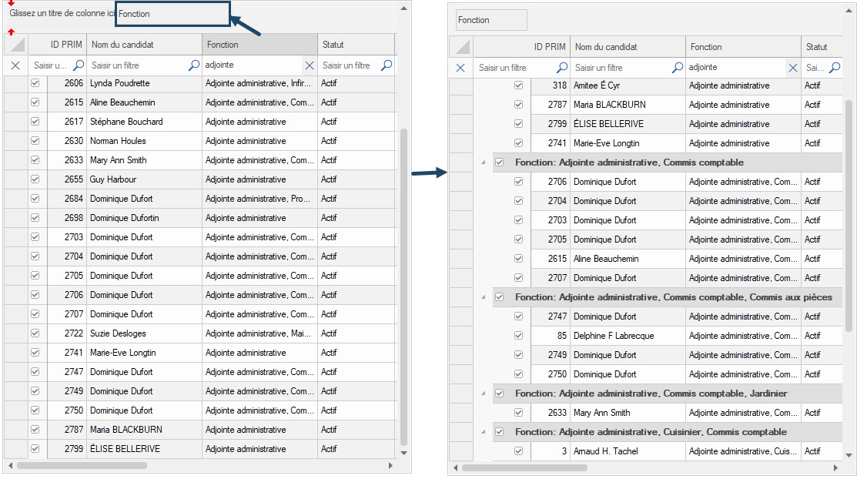Clear all filters with X in right grid
This screenshot has width=857, height=479.
[460, 68]
